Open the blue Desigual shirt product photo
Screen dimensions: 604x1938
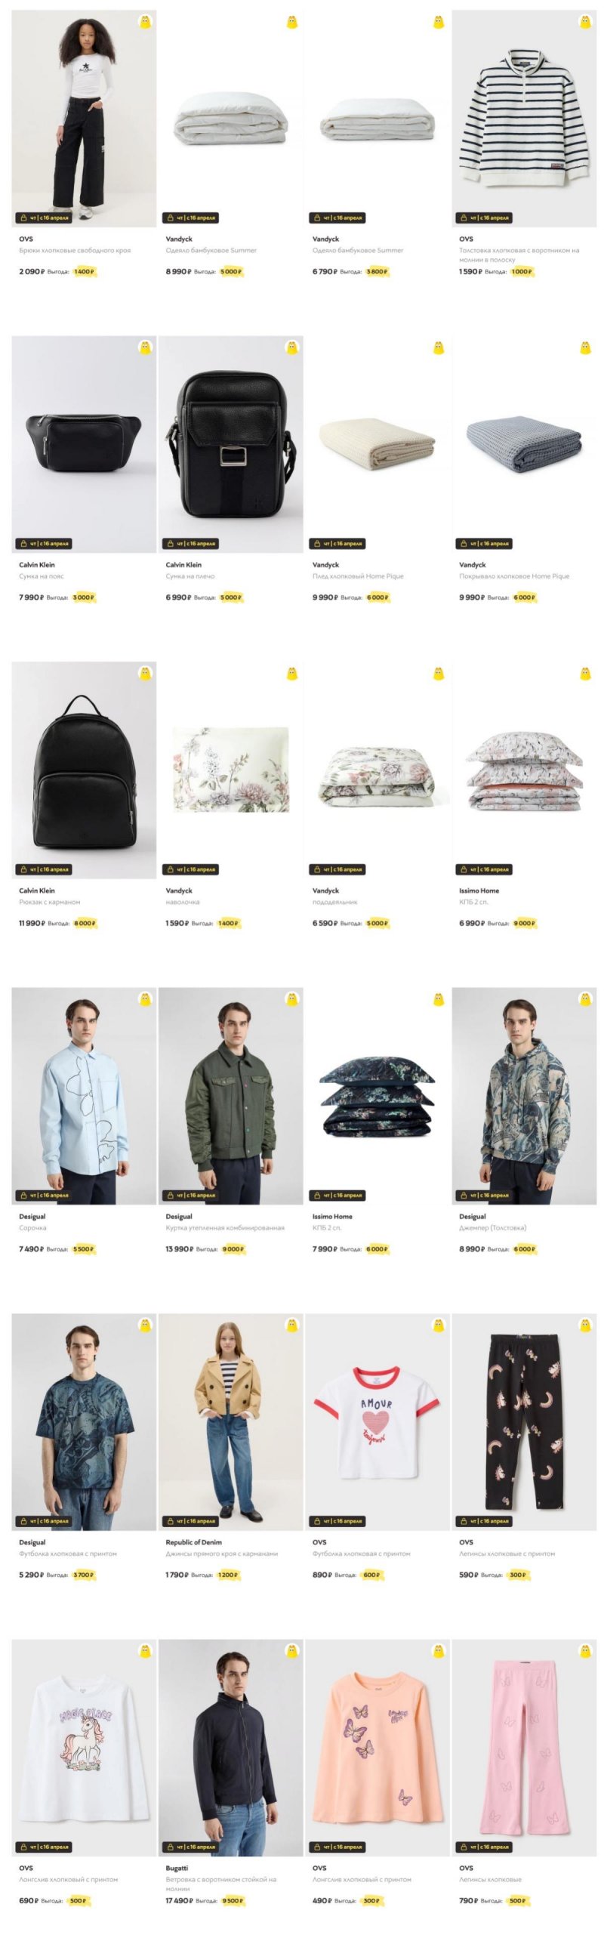84,1096
